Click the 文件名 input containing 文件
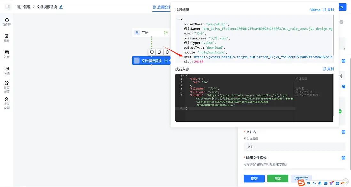Image resolution: width=351 pixels, height=187 pixels. click(294, 147)
